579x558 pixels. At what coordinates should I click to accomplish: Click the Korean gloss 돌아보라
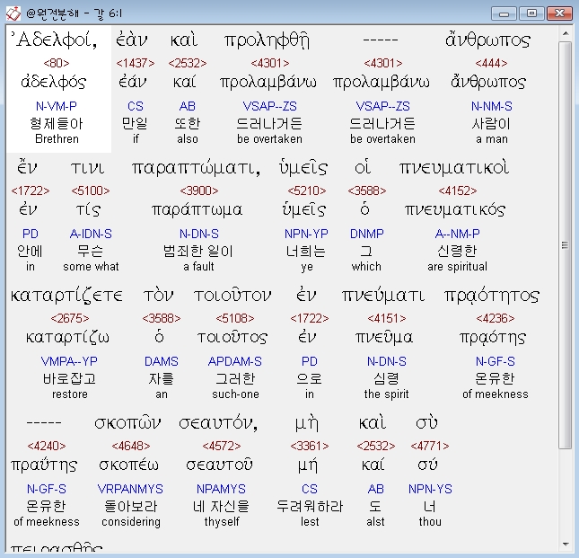pyautogui.click(x=131, y=506)
